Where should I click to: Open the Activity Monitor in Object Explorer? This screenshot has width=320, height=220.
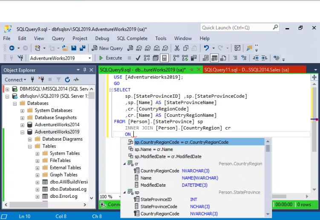coord(76,80)
